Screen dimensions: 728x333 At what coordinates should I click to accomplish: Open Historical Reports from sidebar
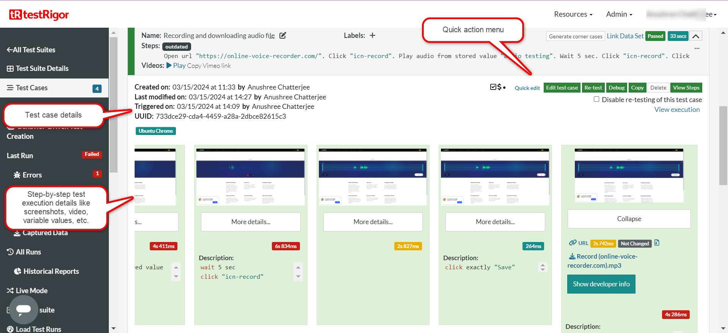tap(51, 271)
